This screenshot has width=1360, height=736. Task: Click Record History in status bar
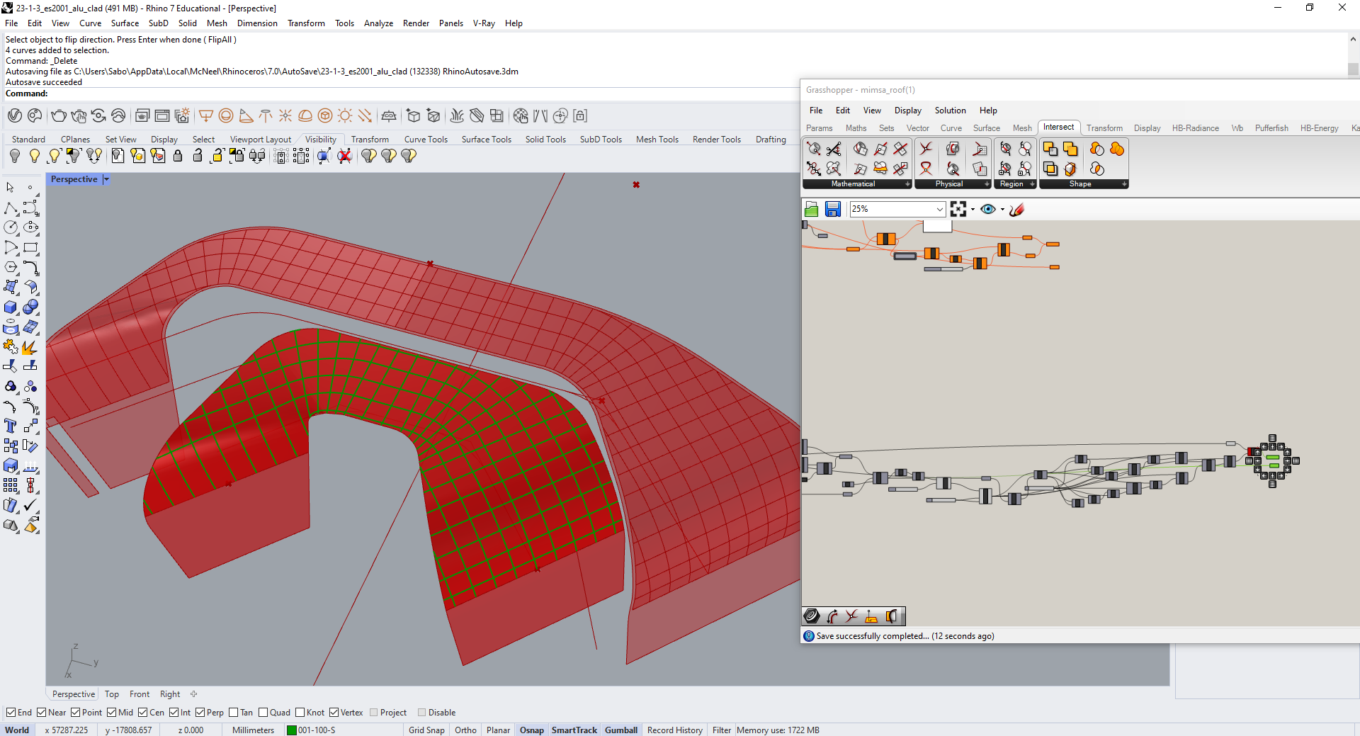(674, 730)
